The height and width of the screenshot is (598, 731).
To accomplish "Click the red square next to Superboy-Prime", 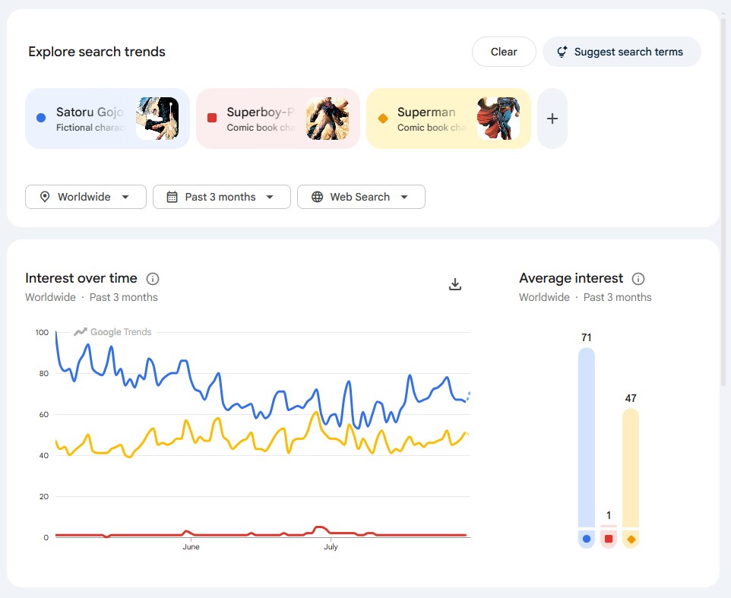I will pos(212,118).
